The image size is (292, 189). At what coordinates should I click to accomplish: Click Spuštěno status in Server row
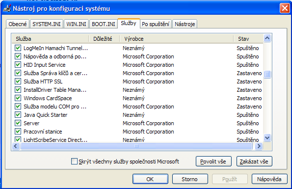[x=248, y=123]
